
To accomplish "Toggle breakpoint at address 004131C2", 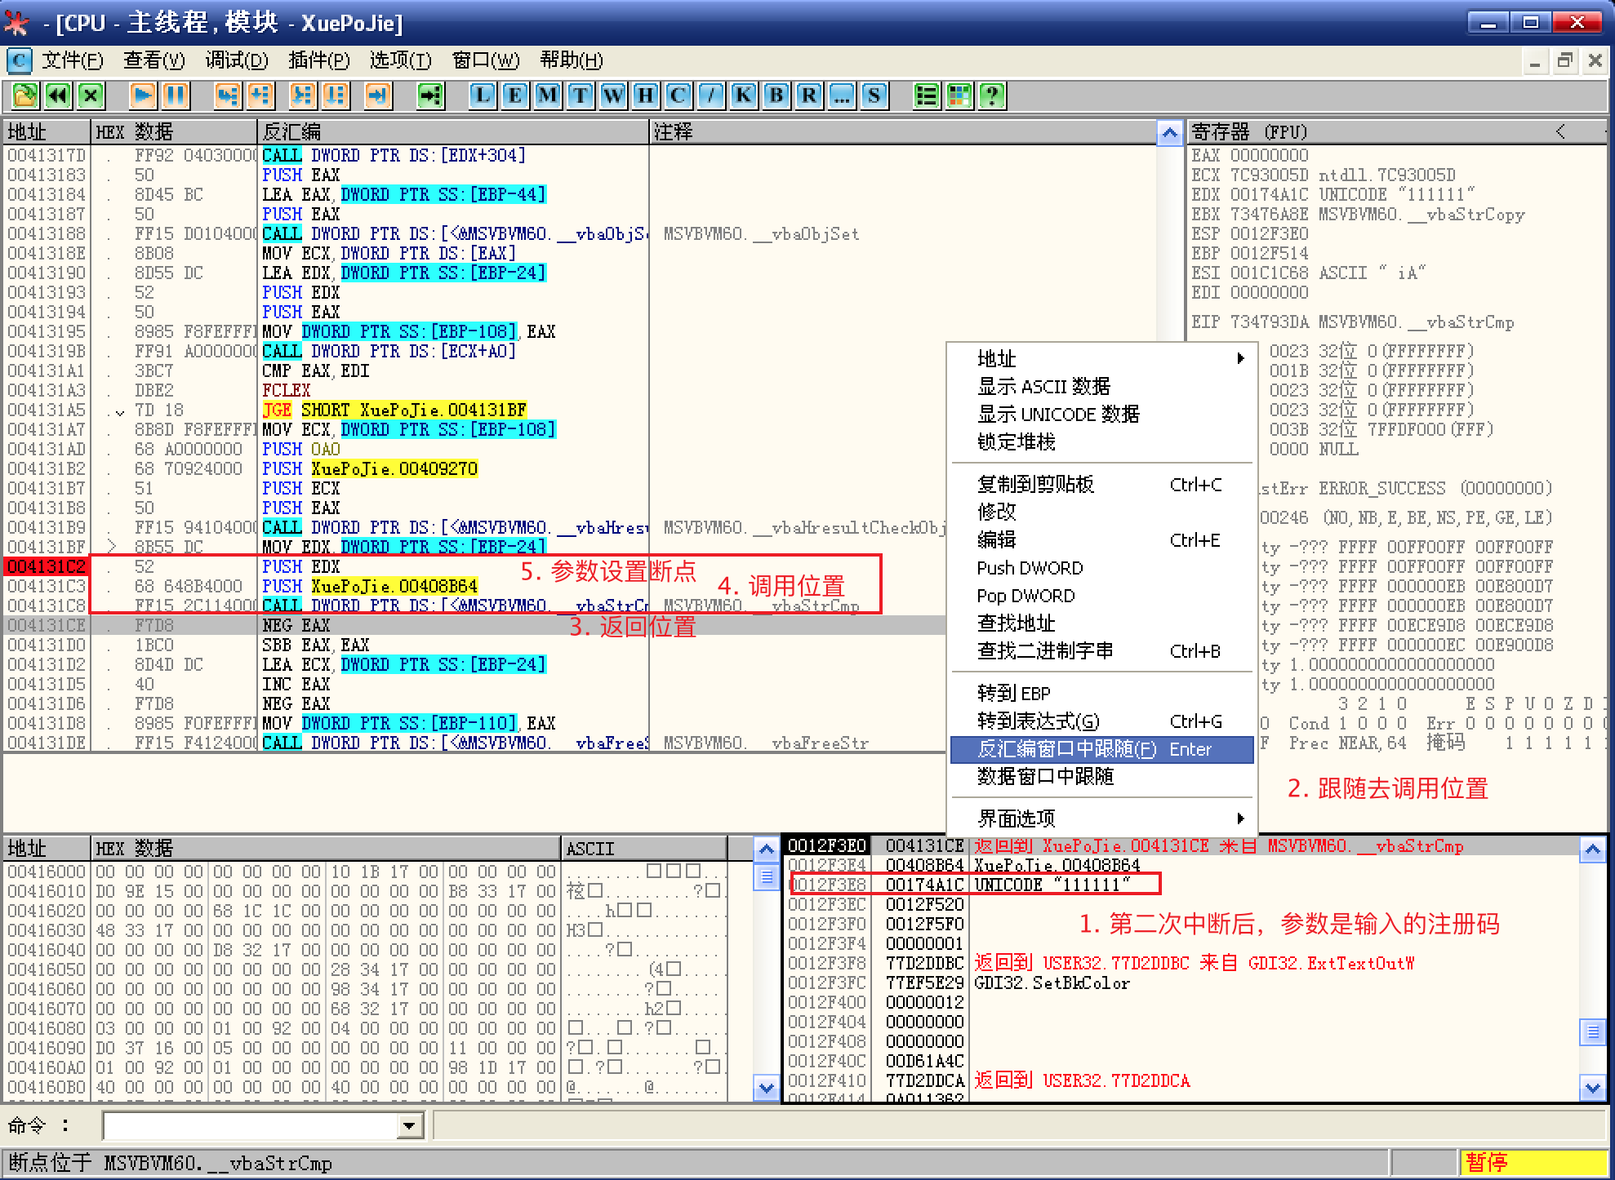I will pos(47,566).
